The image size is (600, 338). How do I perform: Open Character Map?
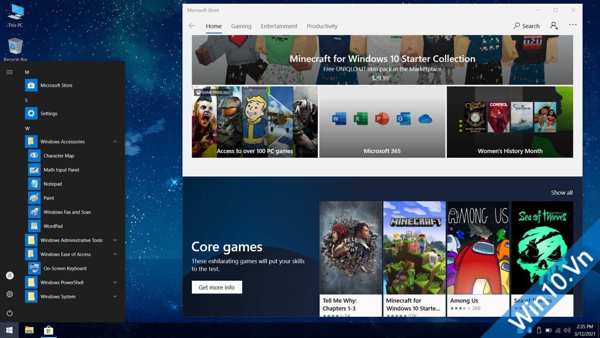click(59, 155)
